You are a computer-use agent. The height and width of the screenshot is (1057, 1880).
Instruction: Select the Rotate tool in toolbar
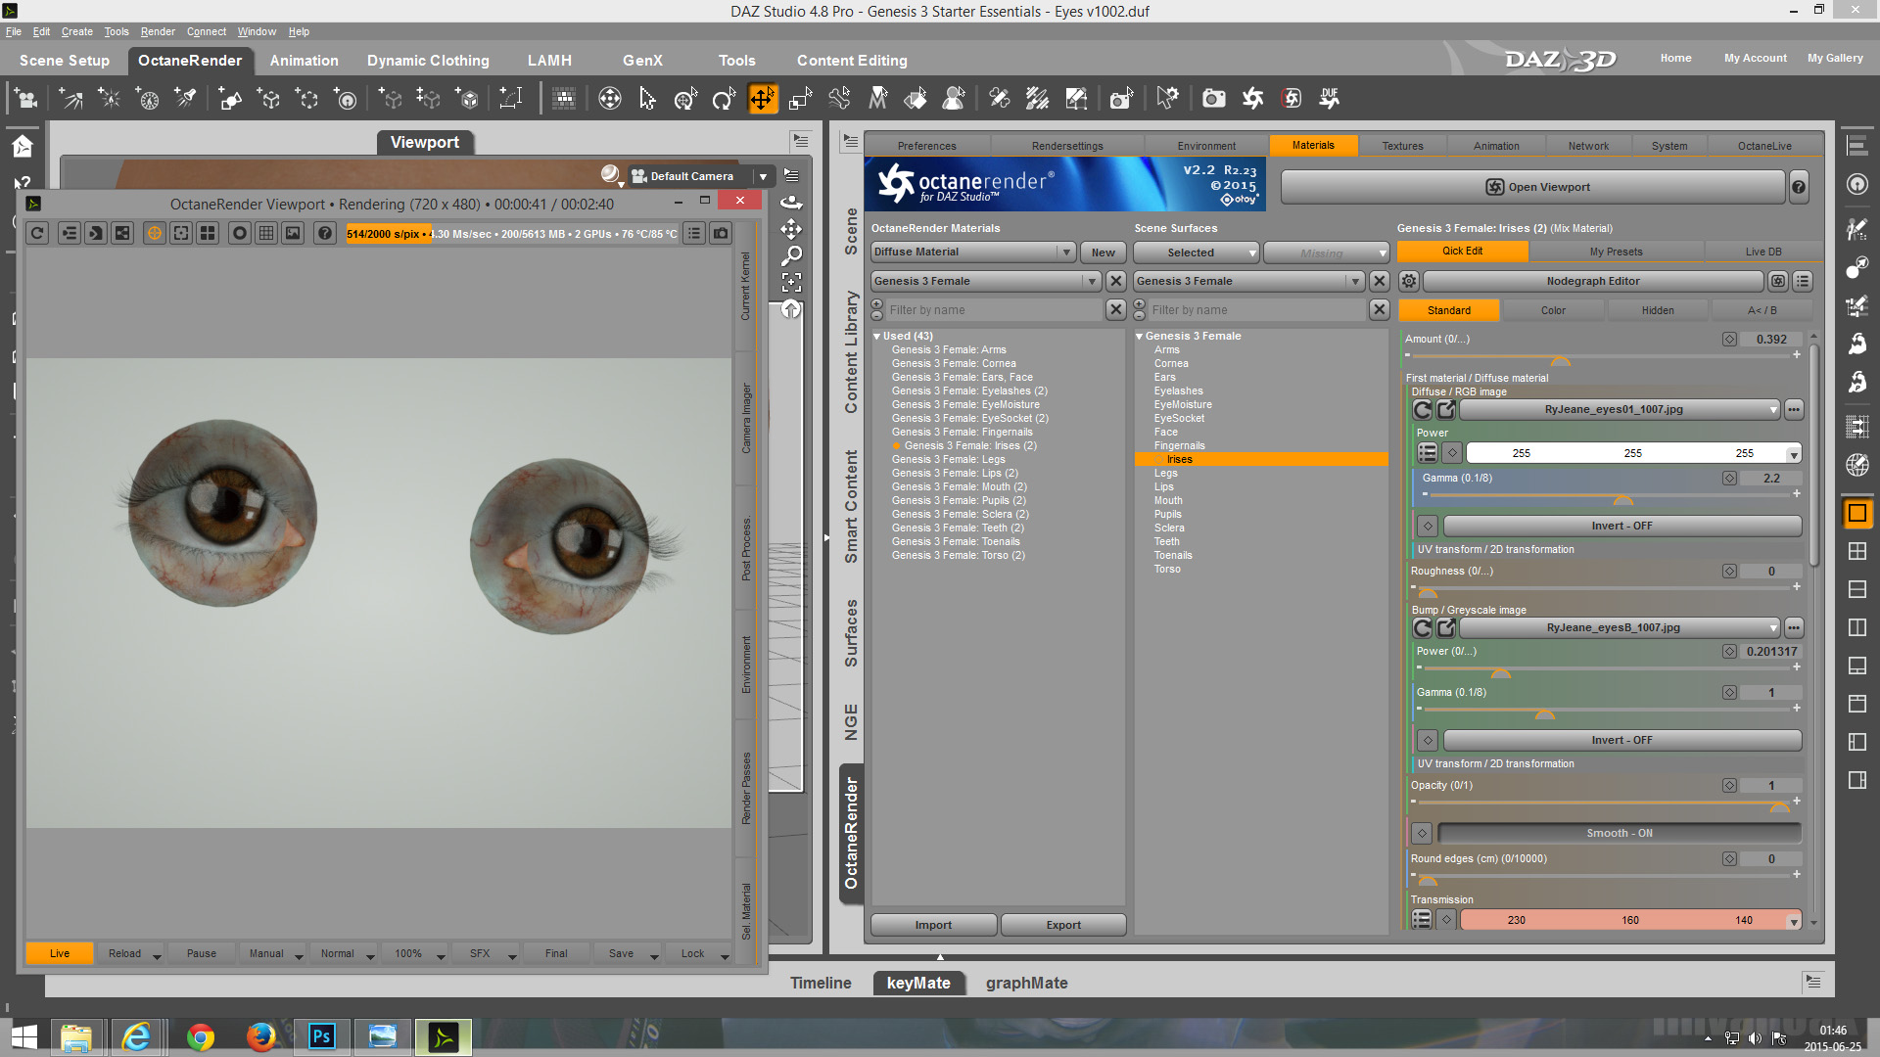724,98
